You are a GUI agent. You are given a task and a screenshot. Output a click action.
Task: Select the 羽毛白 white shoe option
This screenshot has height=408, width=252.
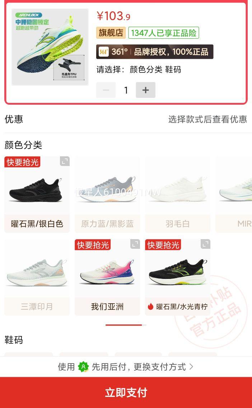(x=178, y=194)
